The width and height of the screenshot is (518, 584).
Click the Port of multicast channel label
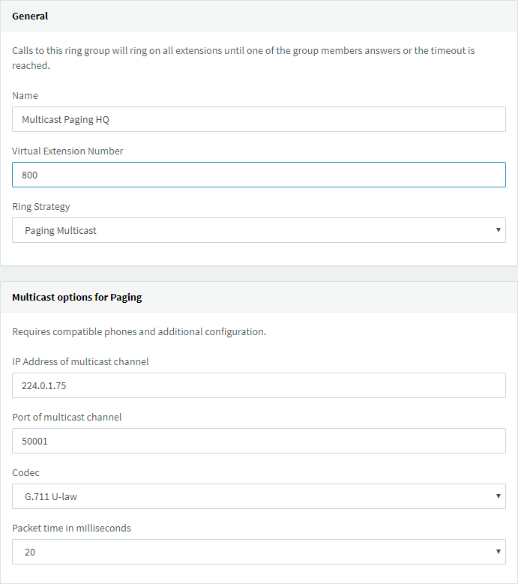67,417
